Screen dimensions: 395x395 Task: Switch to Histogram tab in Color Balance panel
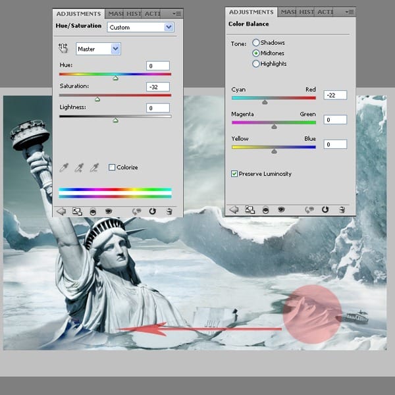306,12
